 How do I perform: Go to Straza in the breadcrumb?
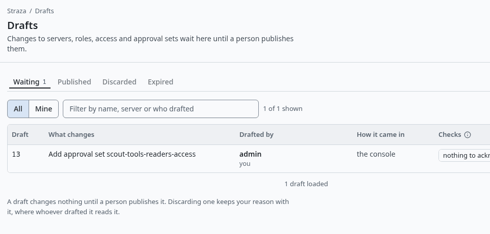point(16,11)
